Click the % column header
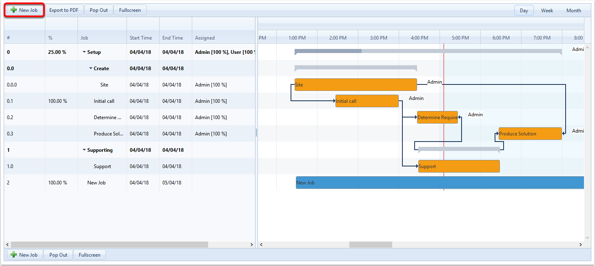This screenshot has height=266, width=595. point(61,38)
